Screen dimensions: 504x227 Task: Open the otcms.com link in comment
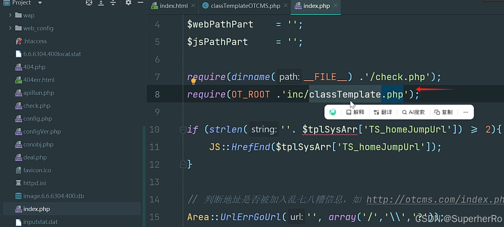pyautogui.click(x=435, y=200)
